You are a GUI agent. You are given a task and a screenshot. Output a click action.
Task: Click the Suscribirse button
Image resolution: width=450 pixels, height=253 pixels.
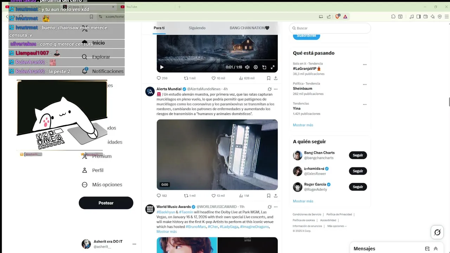[x=306, y=35]
